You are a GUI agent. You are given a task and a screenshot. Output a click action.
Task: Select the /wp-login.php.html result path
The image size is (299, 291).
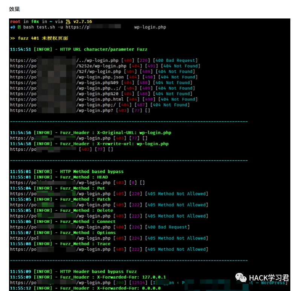click(100, 99)
